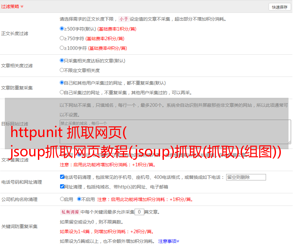Click the 禁止采集的域名 textarea
The height and width of the screenshot is (247, 293).
[x=175, y=132]
